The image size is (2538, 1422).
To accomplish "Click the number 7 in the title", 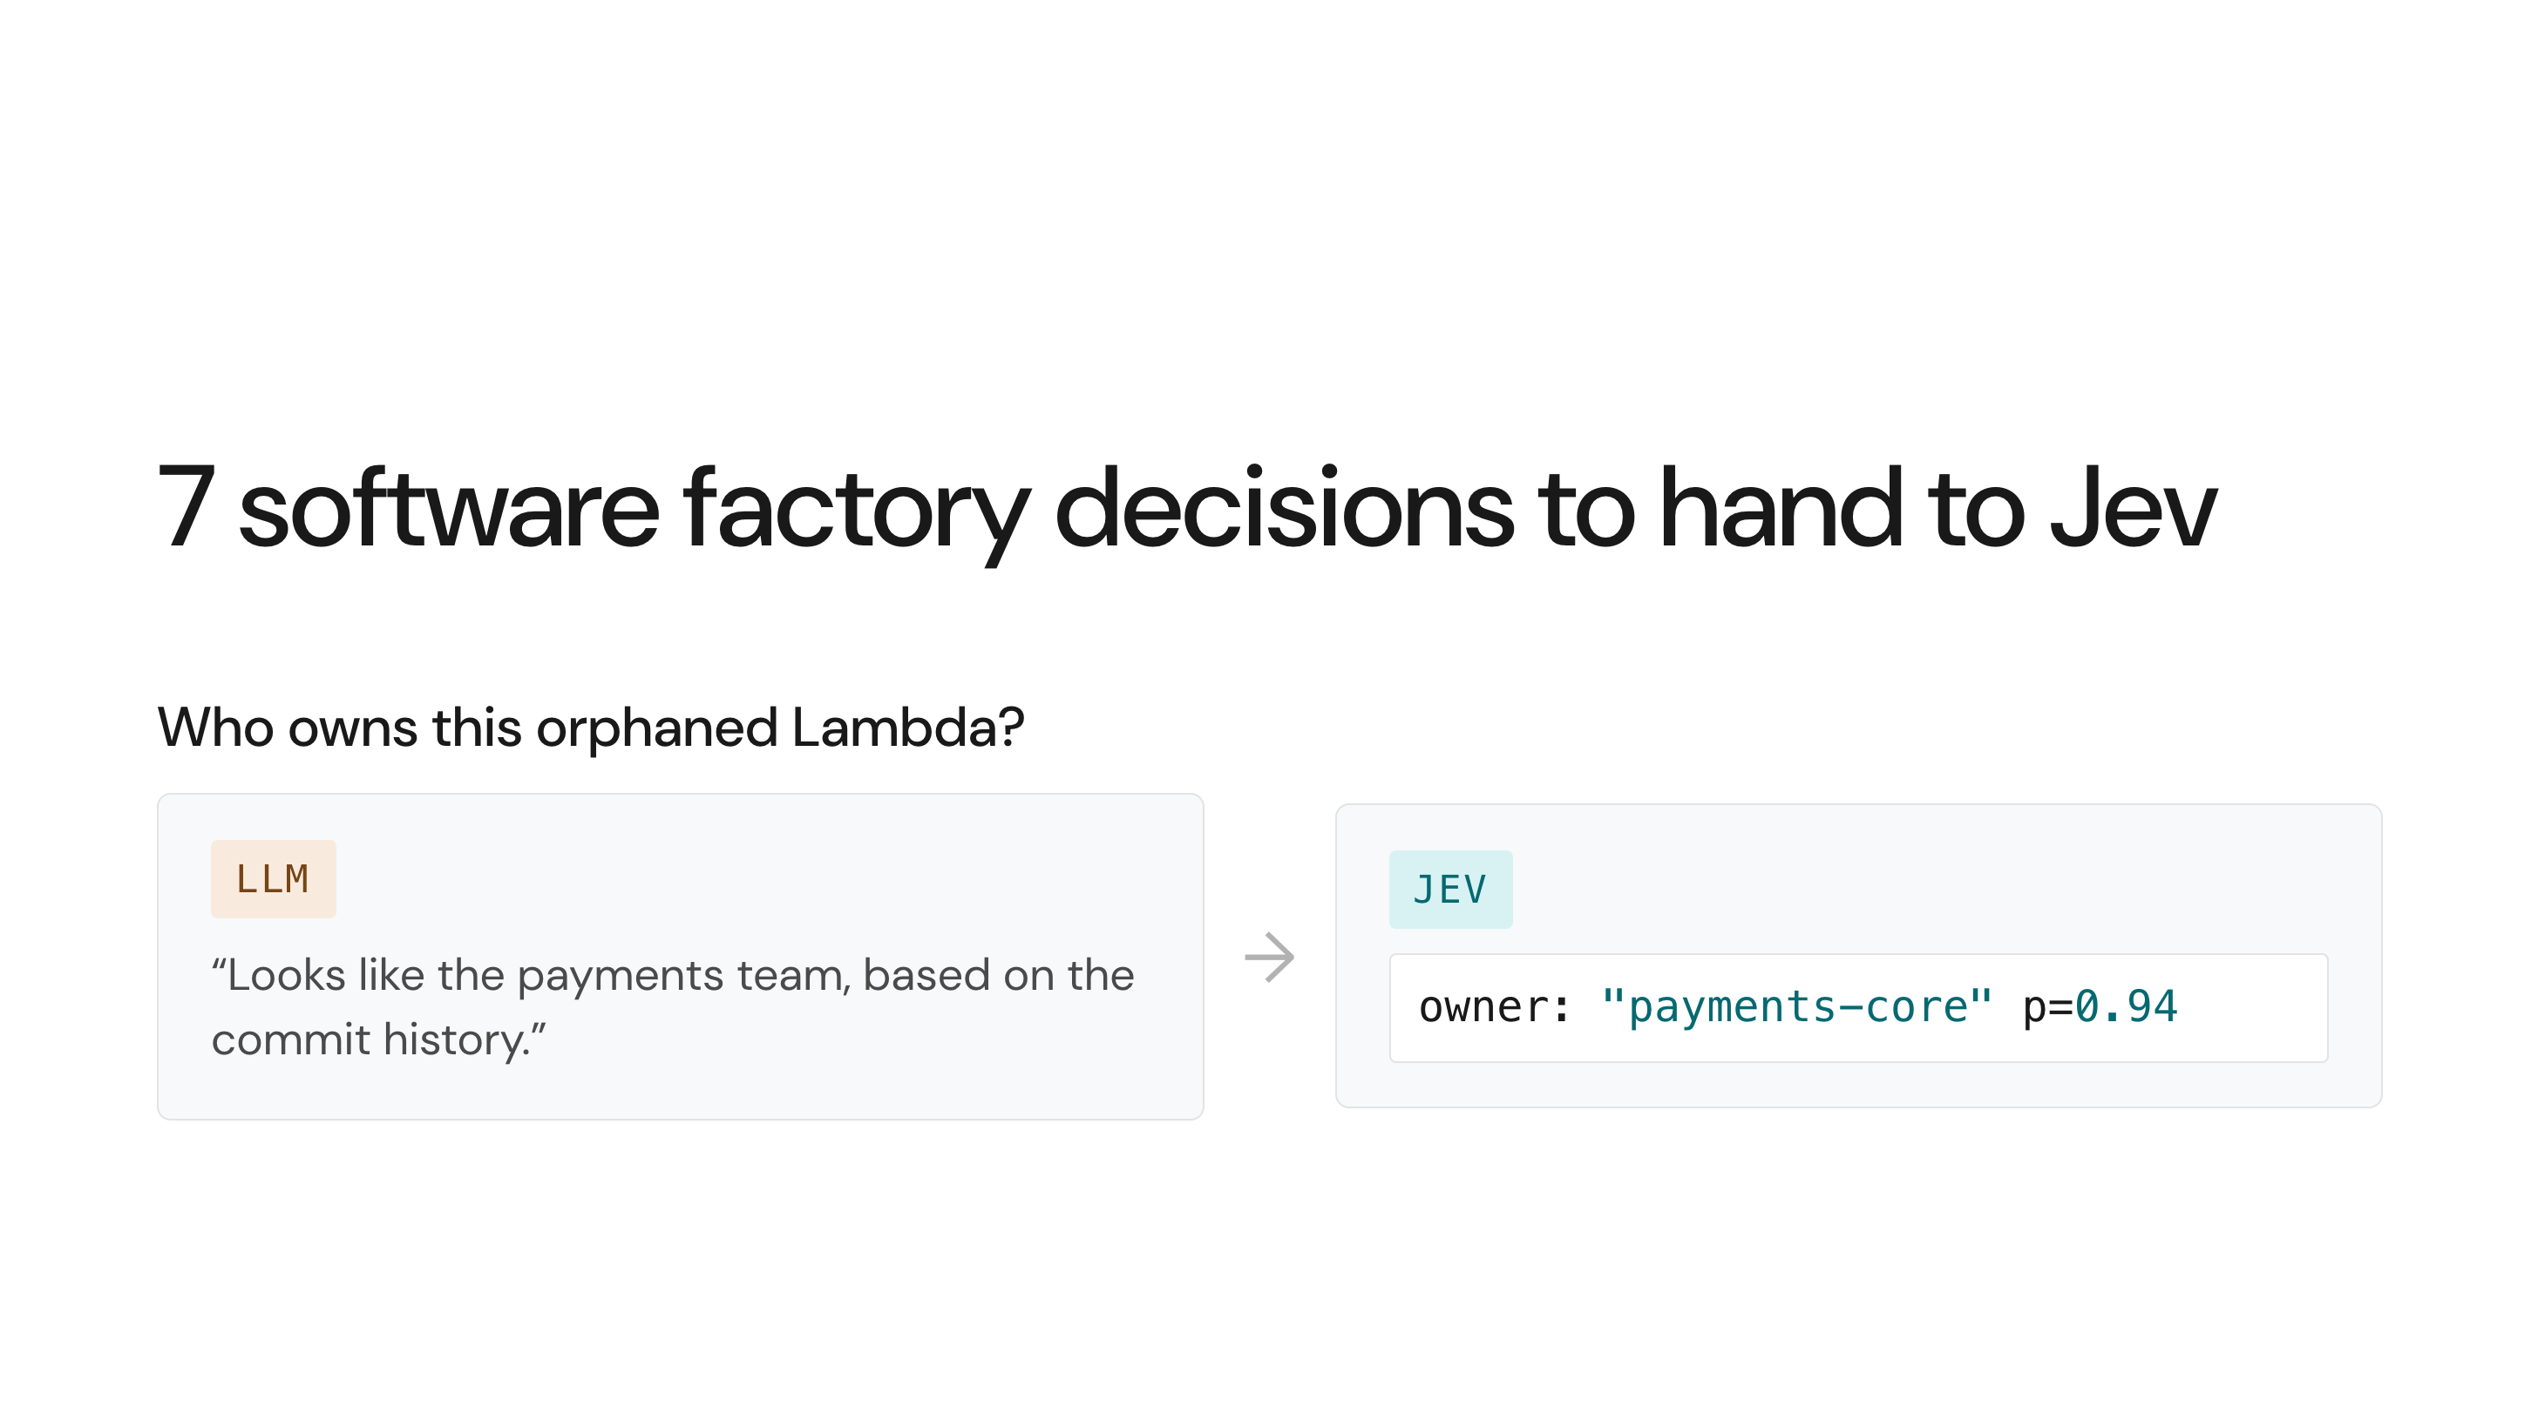I will point(187,507).
